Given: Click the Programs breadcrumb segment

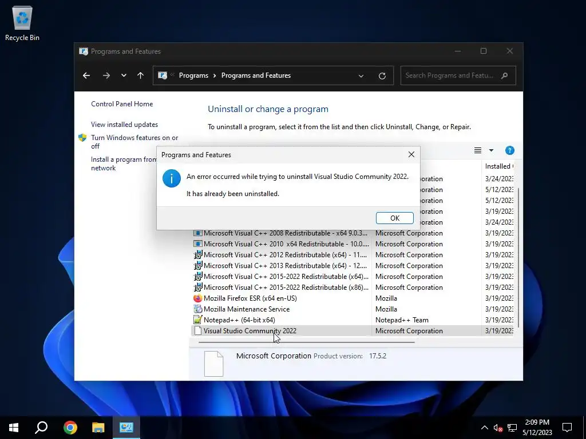Looking at the screenshot, I should (193, 75).
